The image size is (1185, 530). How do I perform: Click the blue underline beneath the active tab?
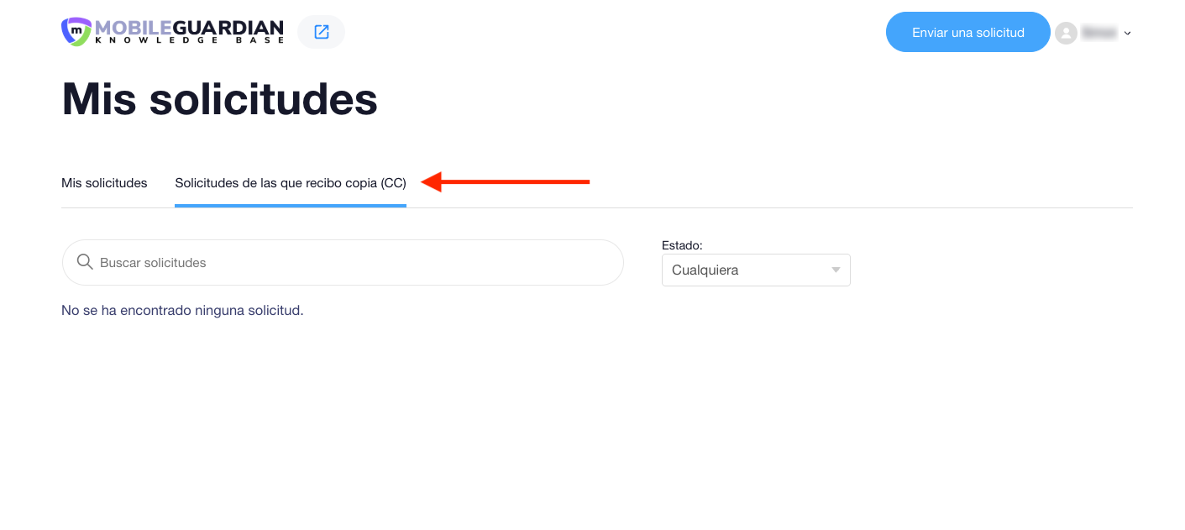coord(291,206)
